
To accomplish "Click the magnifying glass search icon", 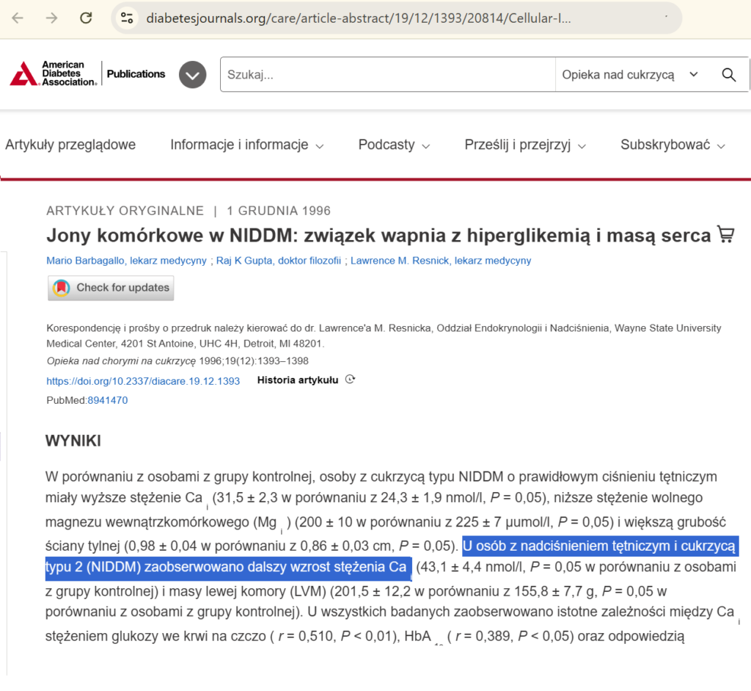I will click(728, 75).
